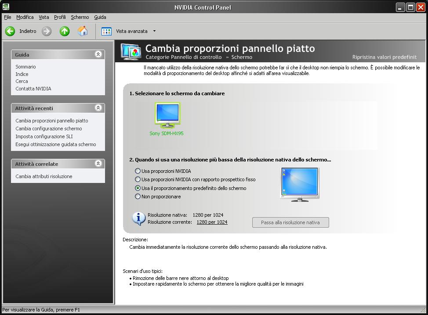Collapse the Guida panel
The width and height of the screenshot is (428, 315).
click(x=98, y=54)
